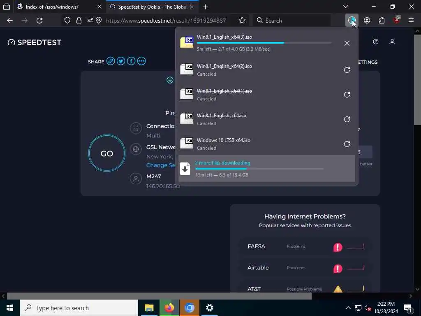Viewport: 421px width, 316px height.
Task: Click the muted volume tray icon
Action: coord(368,308)
